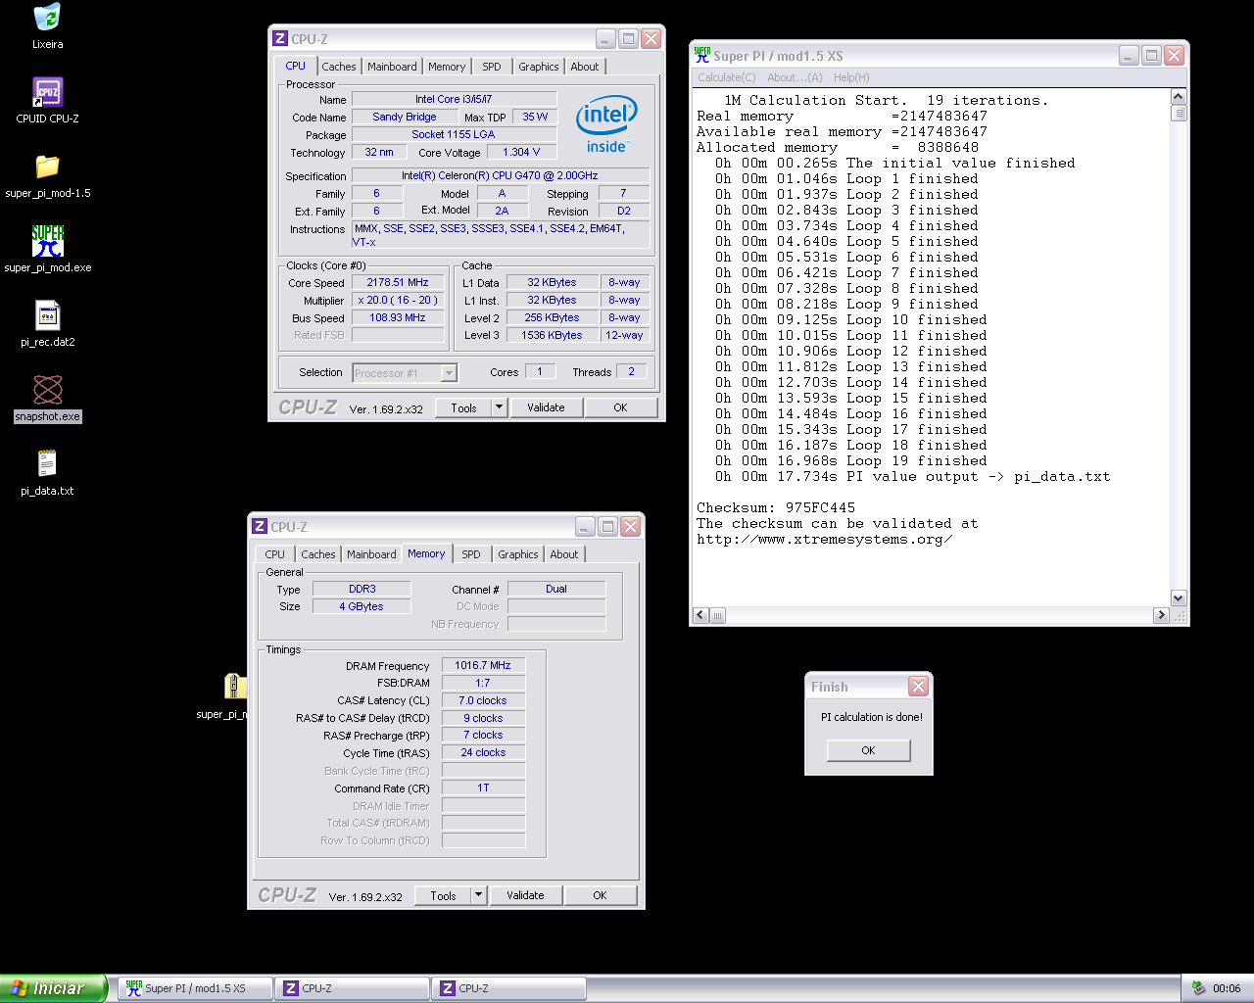Click OK in the upper CPU-Z window
The height and width of the screenshot is (1003, 1254).
pyautogui.click(x=621, y=407)
